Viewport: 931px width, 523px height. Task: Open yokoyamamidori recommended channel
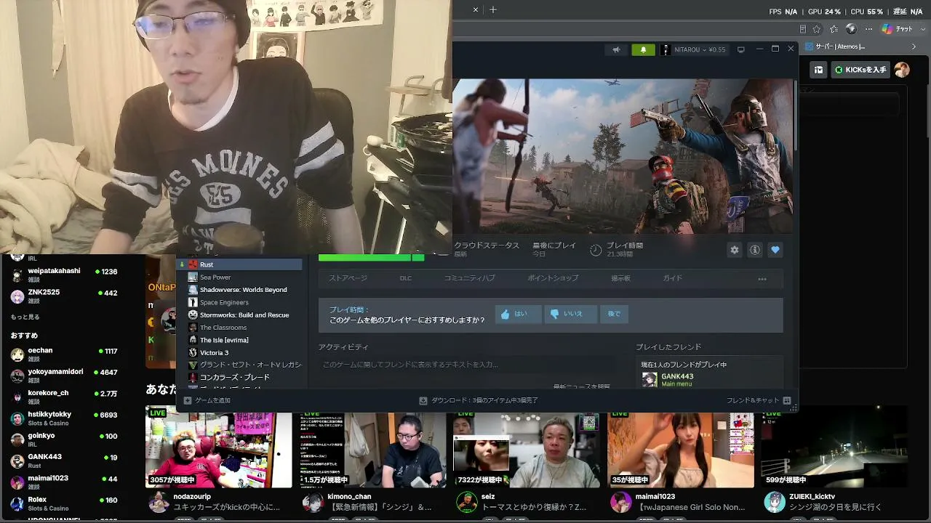(63, 376)
